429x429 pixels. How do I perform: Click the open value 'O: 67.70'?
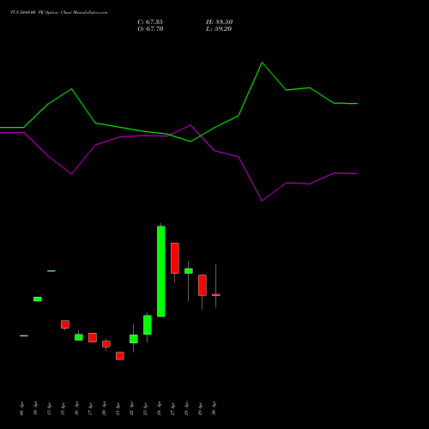[150, 29]
